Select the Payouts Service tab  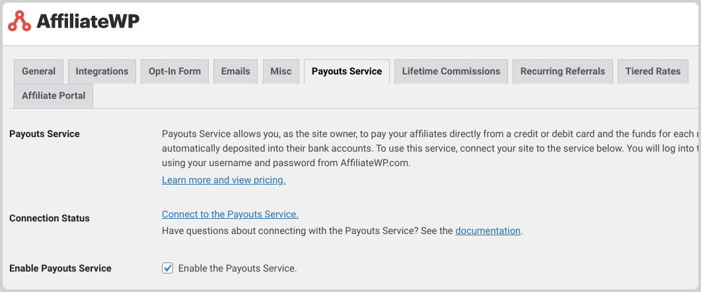pos(347,71)
